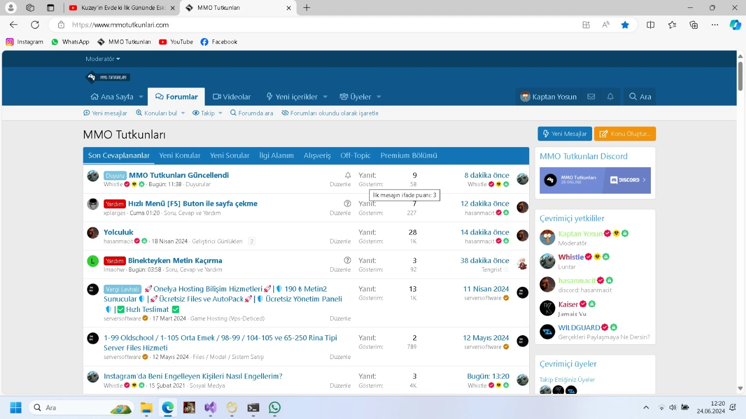Expand Moderatör dropdown
Screen dimensions: 746x419
(103, 59)
